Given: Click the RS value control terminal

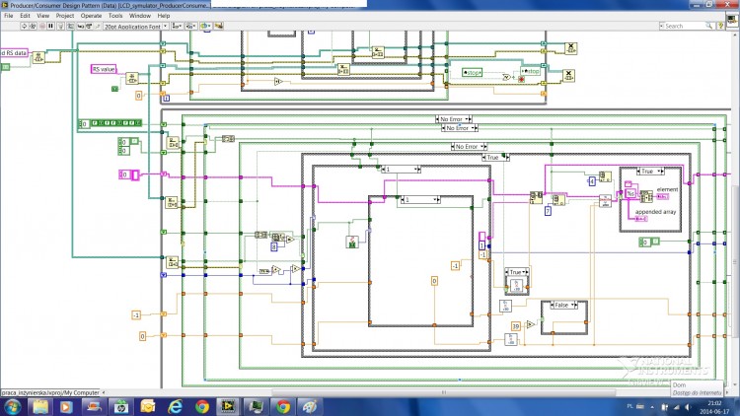Looking at the screenshot, I should tap(104, 69).
